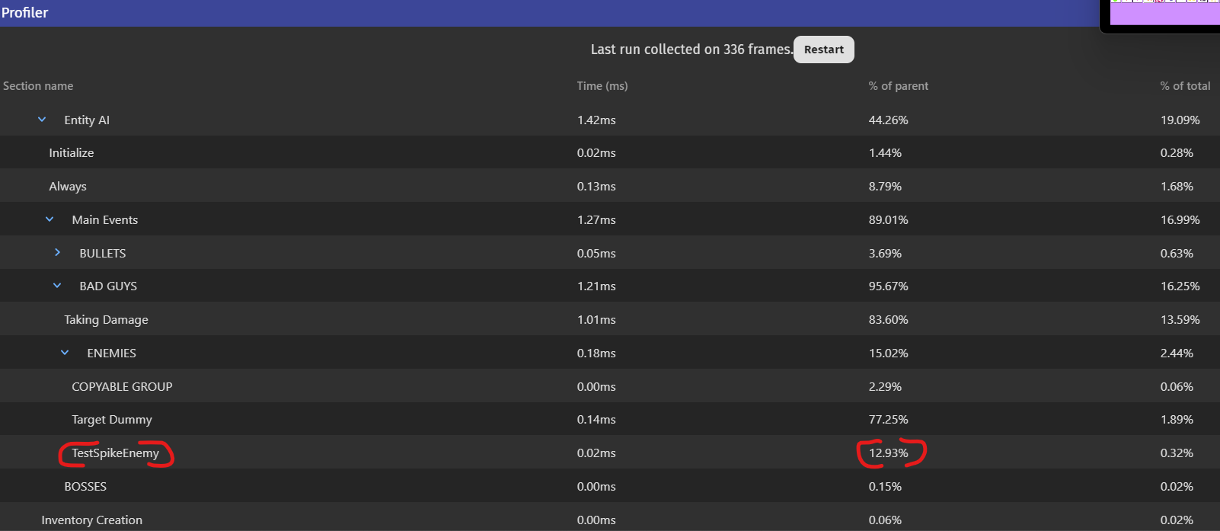The height and width of the screenshot is (531, 1220).
Task: Click the Target Dummy entry
Action: 112,420
